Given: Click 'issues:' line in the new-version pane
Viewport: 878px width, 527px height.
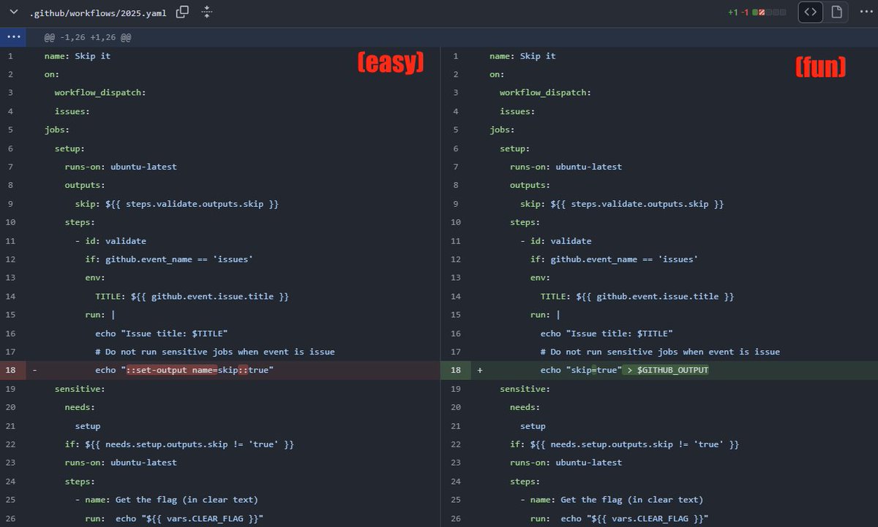Looking at the screenshot, I should point(517,111).
